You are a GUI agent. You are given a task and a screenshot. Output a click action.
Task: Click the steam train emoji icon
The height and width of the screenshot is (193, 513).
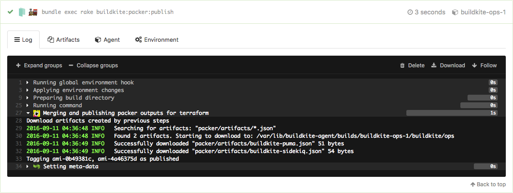click(x=32, y=12)
